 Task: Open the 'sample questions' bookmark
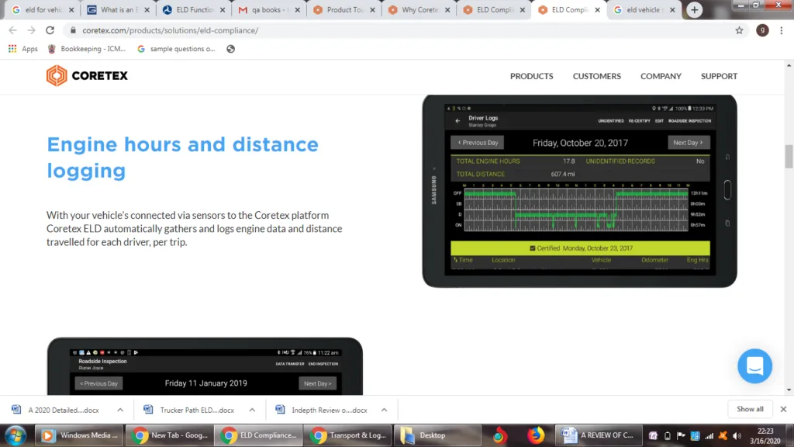(x=176, y=49)
